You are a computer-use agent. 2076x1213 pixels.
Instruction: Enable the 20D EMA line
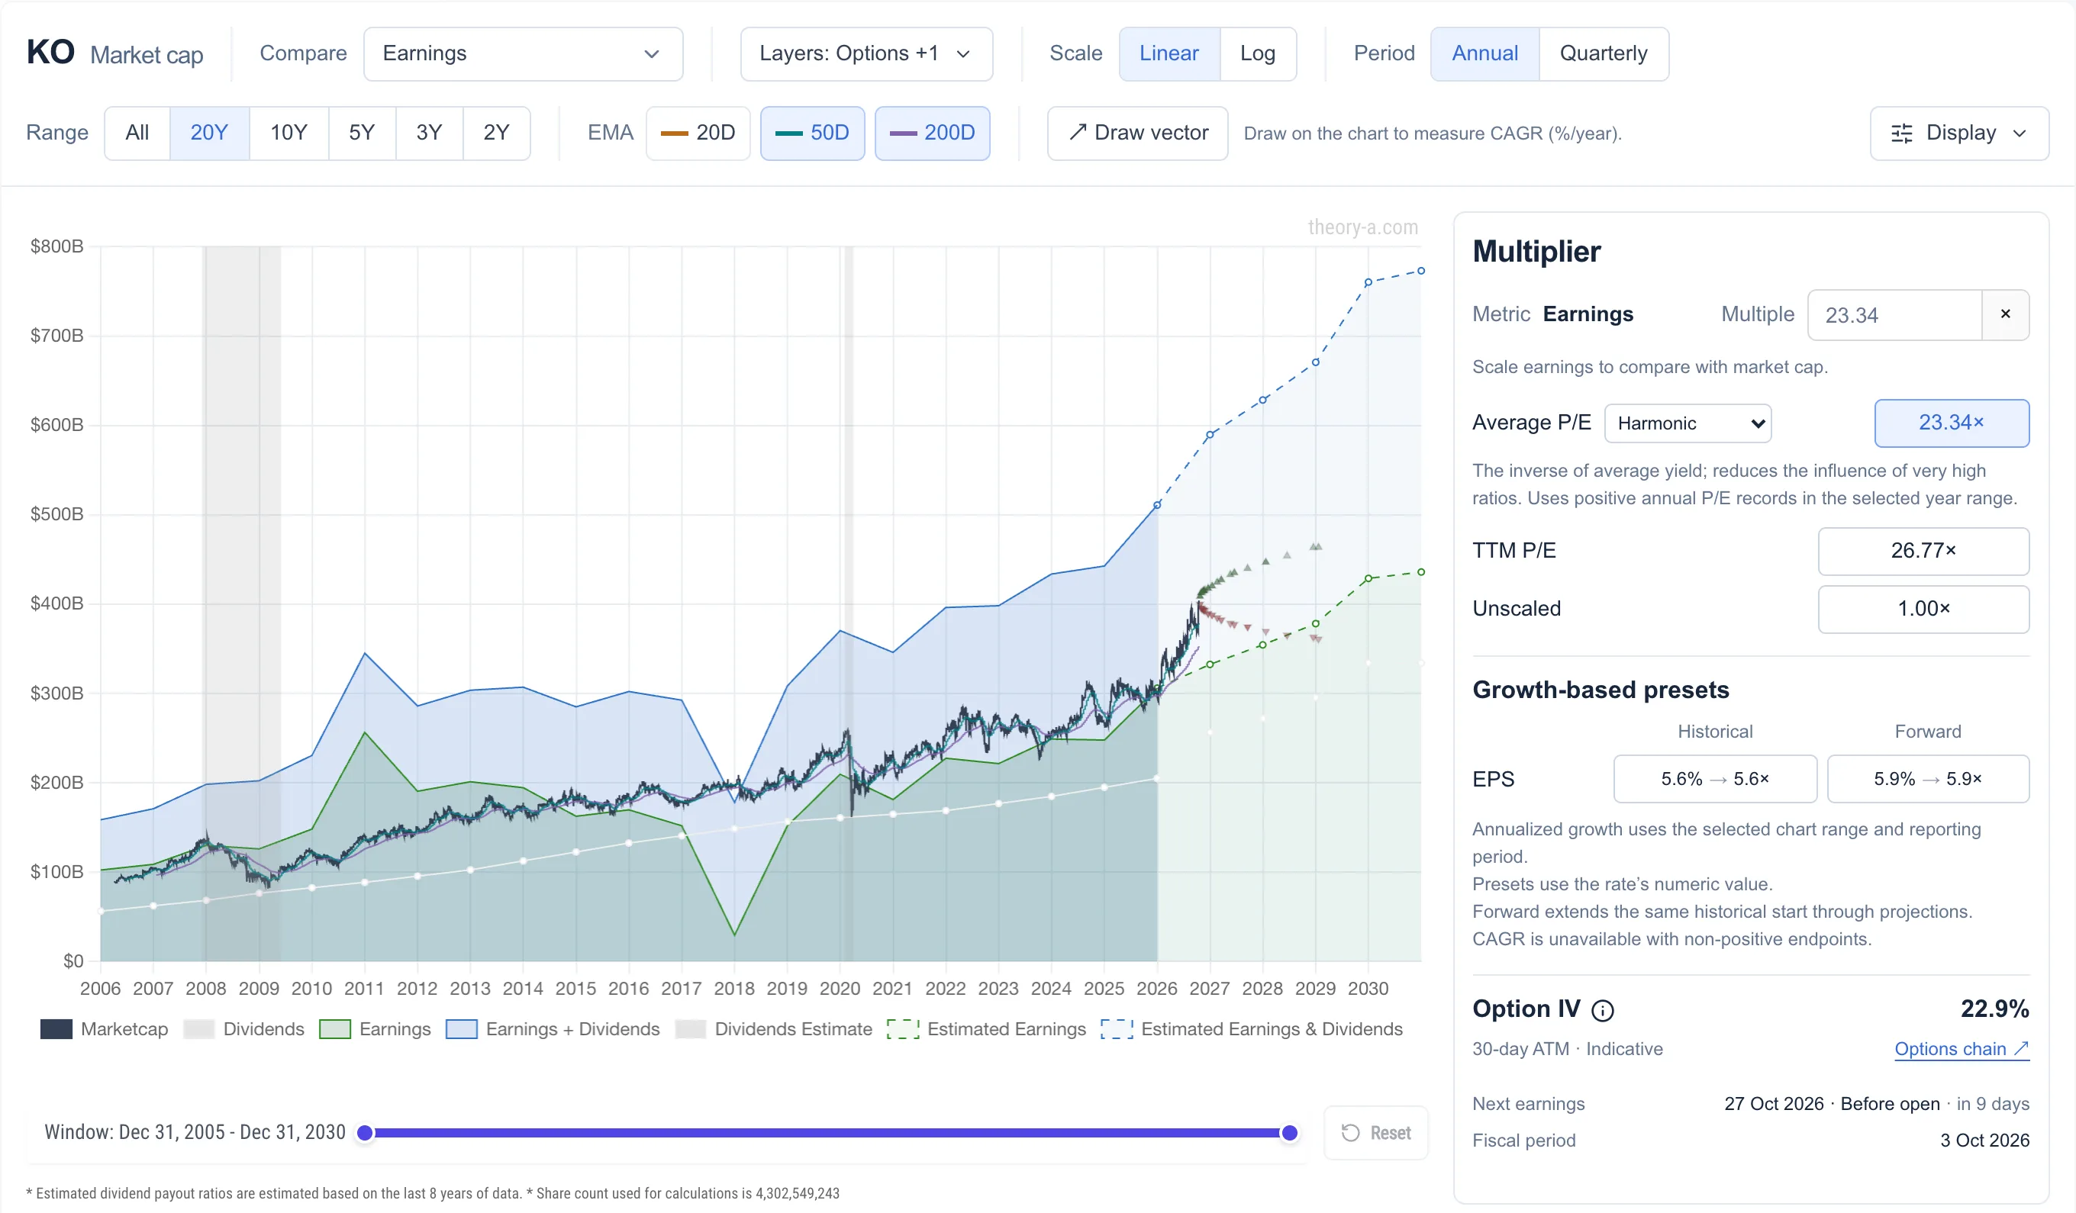(x=698, y=134)
